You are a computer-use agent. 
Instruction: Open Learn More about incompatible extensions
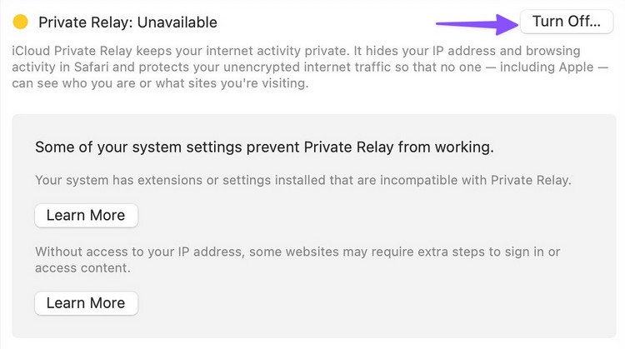(86, 215)
